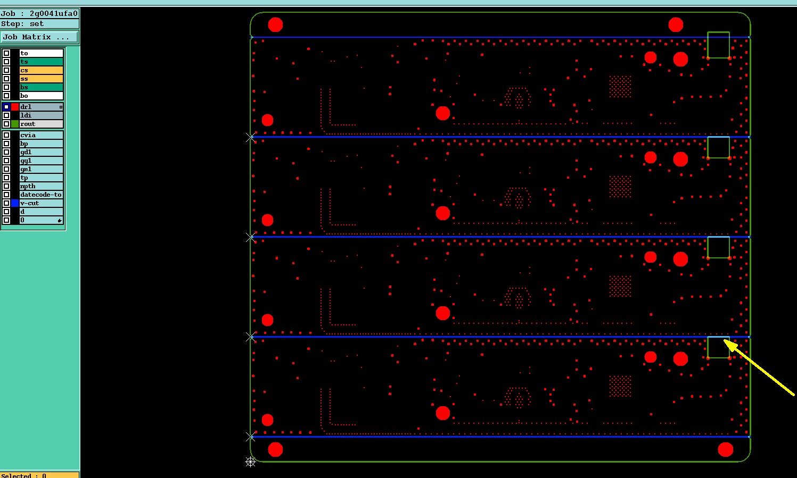Screen dimensions: 797x478
Task: Select the 'npth' layer name
Action: click(x=42, y=186)
